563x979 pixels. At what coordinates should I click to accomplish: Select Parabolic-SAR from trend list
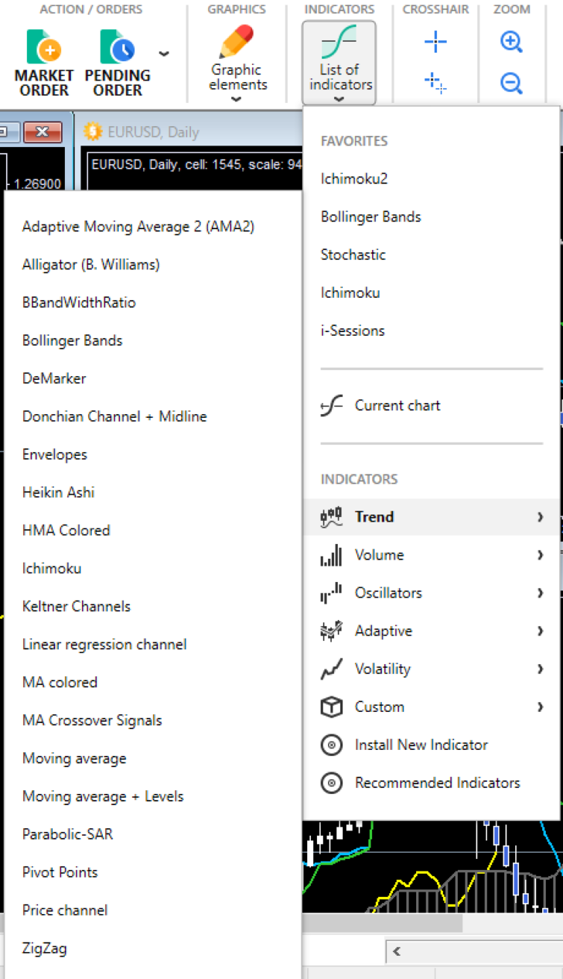coord(67,834)
